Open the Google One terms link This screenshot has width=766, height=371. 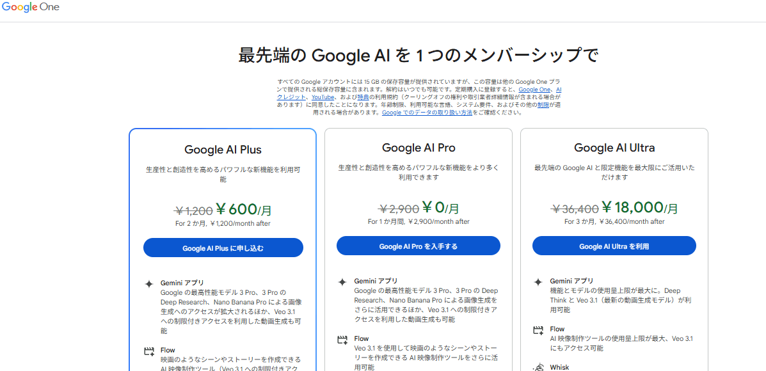(x=534, y=90)
